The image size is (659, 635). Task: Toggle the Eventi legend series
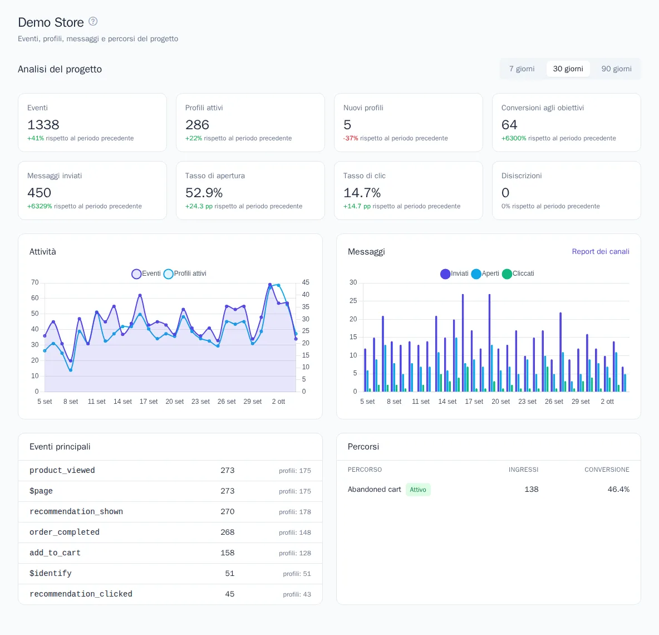pos(146,273)
